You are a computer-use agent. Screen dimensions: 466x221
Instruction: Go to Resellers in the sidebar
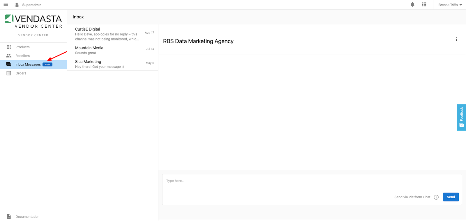tap(33, 56)
